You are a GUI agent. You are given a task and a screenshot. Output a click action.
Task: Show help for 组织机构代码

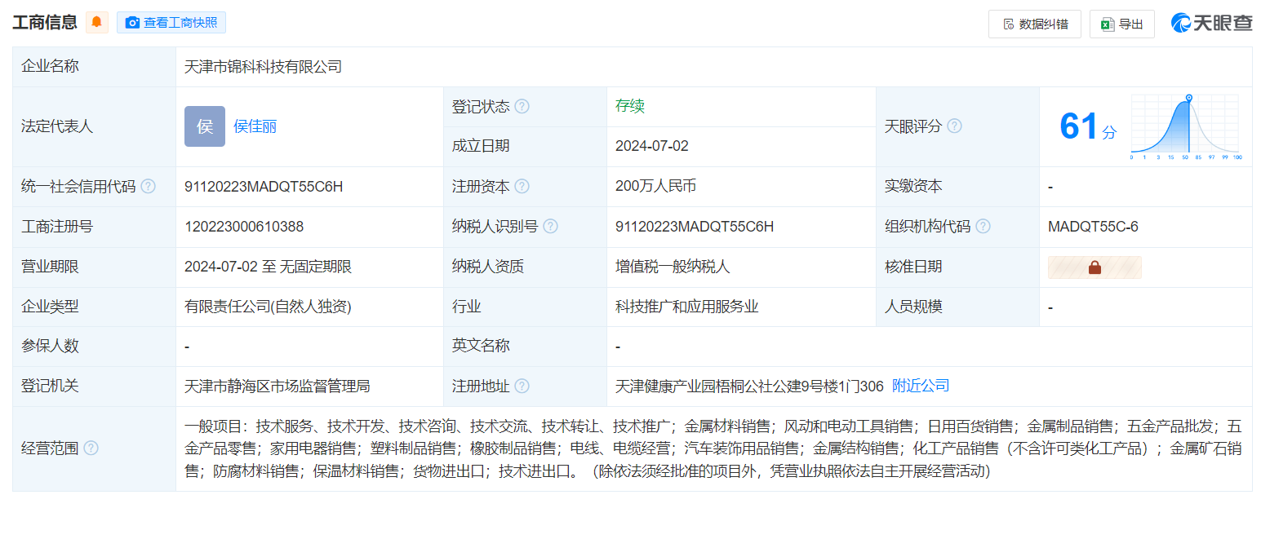(x=983, y=227)
